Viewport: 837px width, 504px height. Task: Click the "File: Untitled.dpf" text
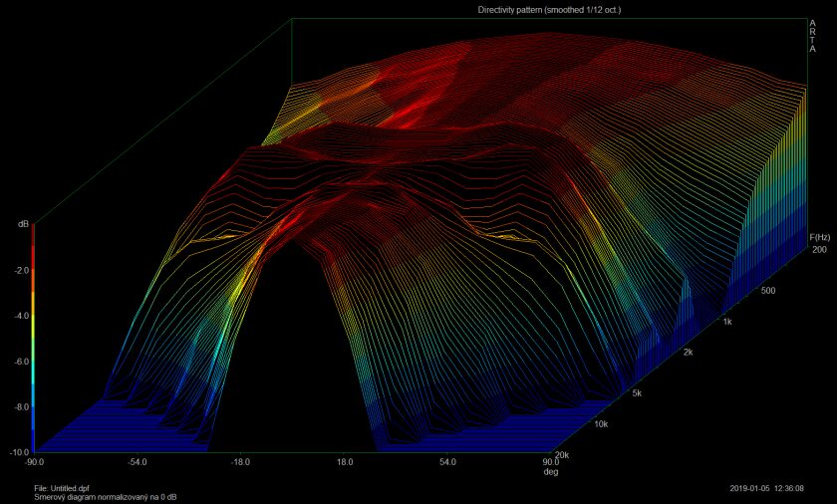62,488
